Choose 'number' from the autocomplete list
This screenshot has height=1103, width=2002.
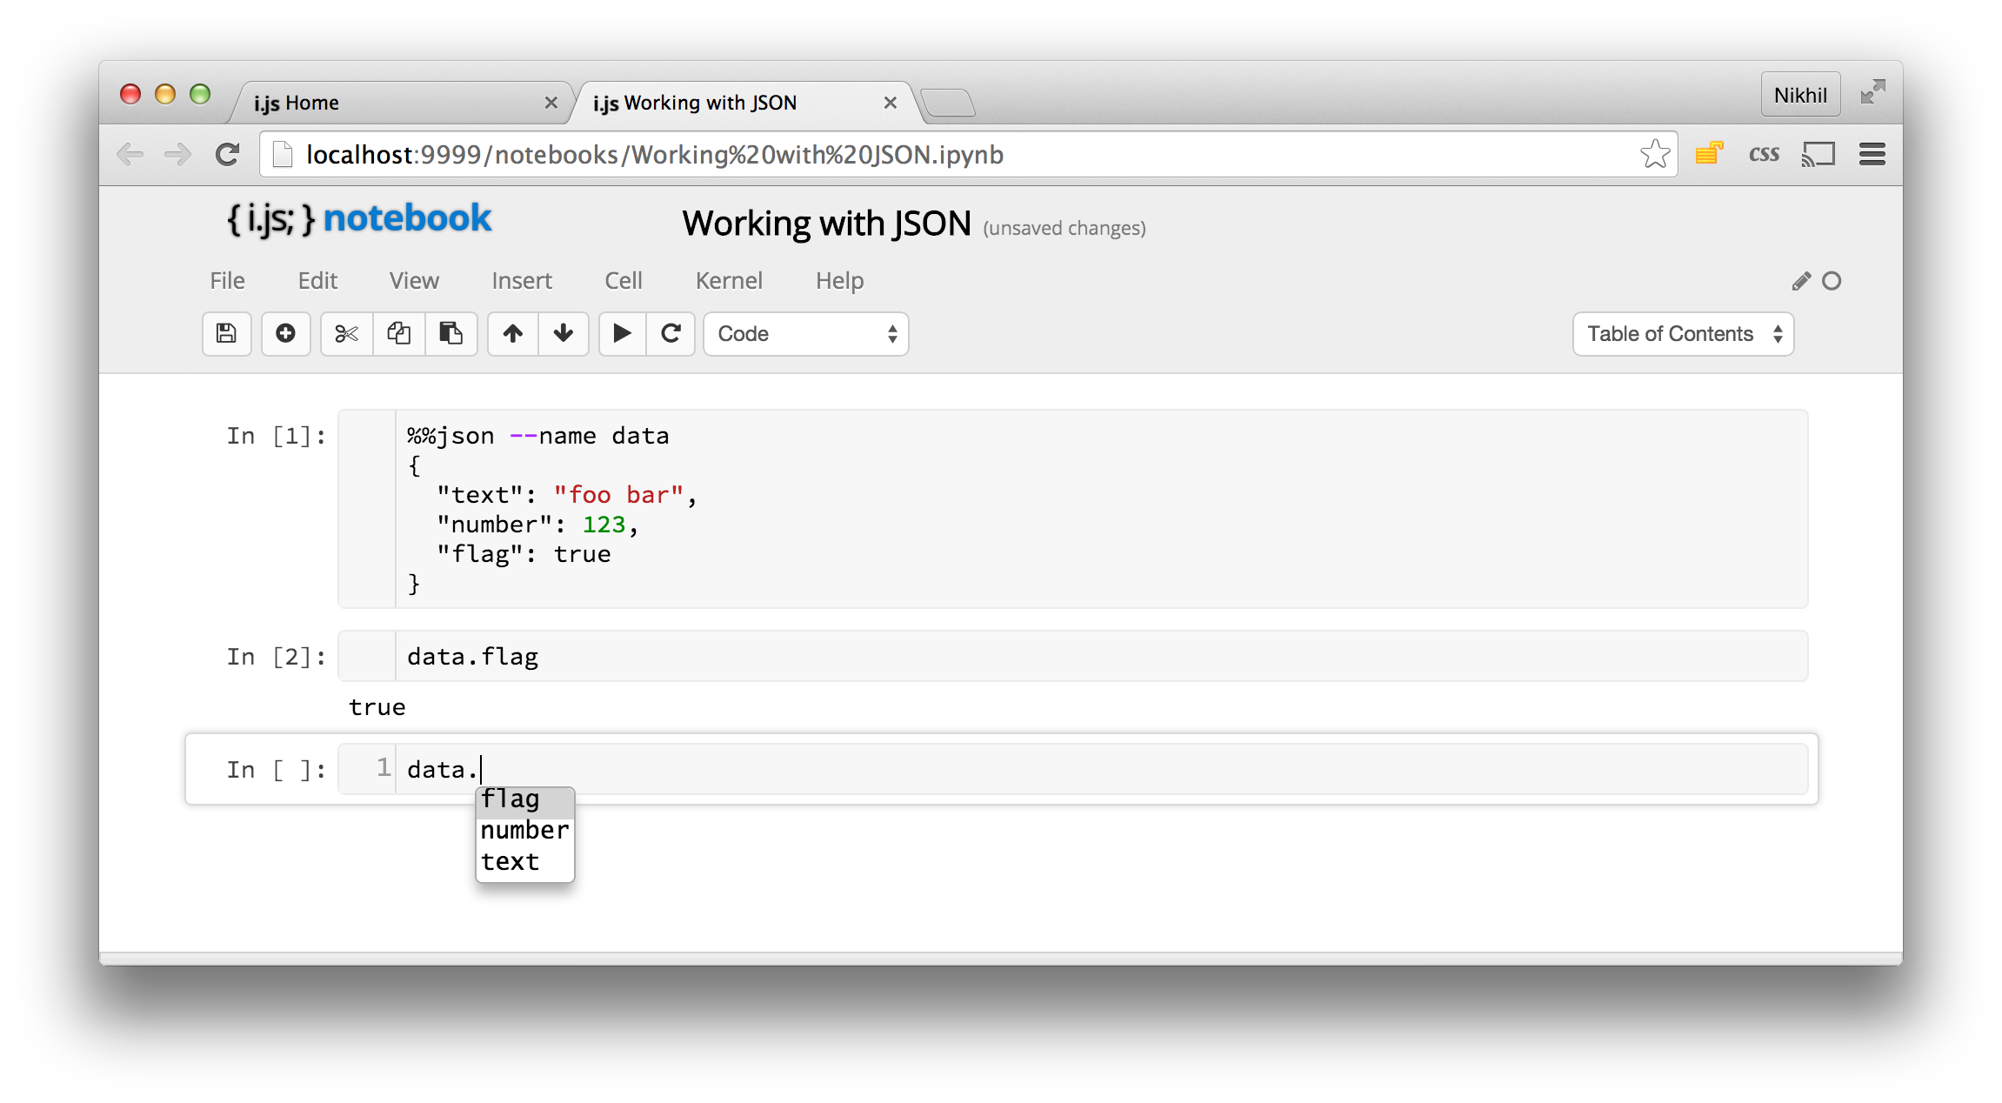(x=524, y=831)
